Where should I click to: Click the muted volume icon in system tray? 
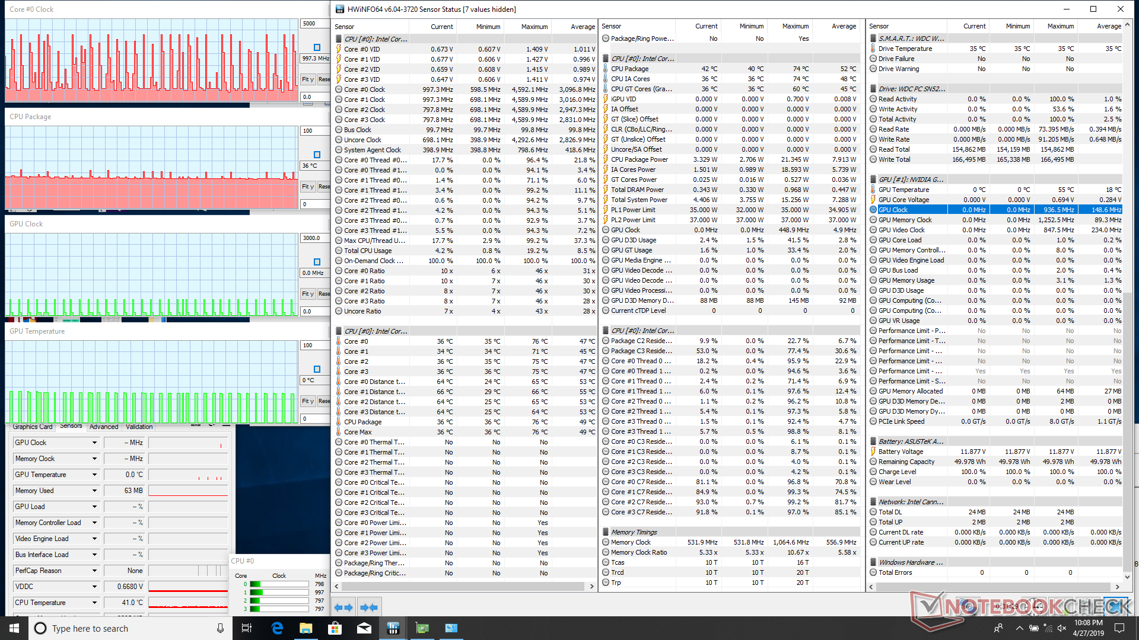(1062, 628)
